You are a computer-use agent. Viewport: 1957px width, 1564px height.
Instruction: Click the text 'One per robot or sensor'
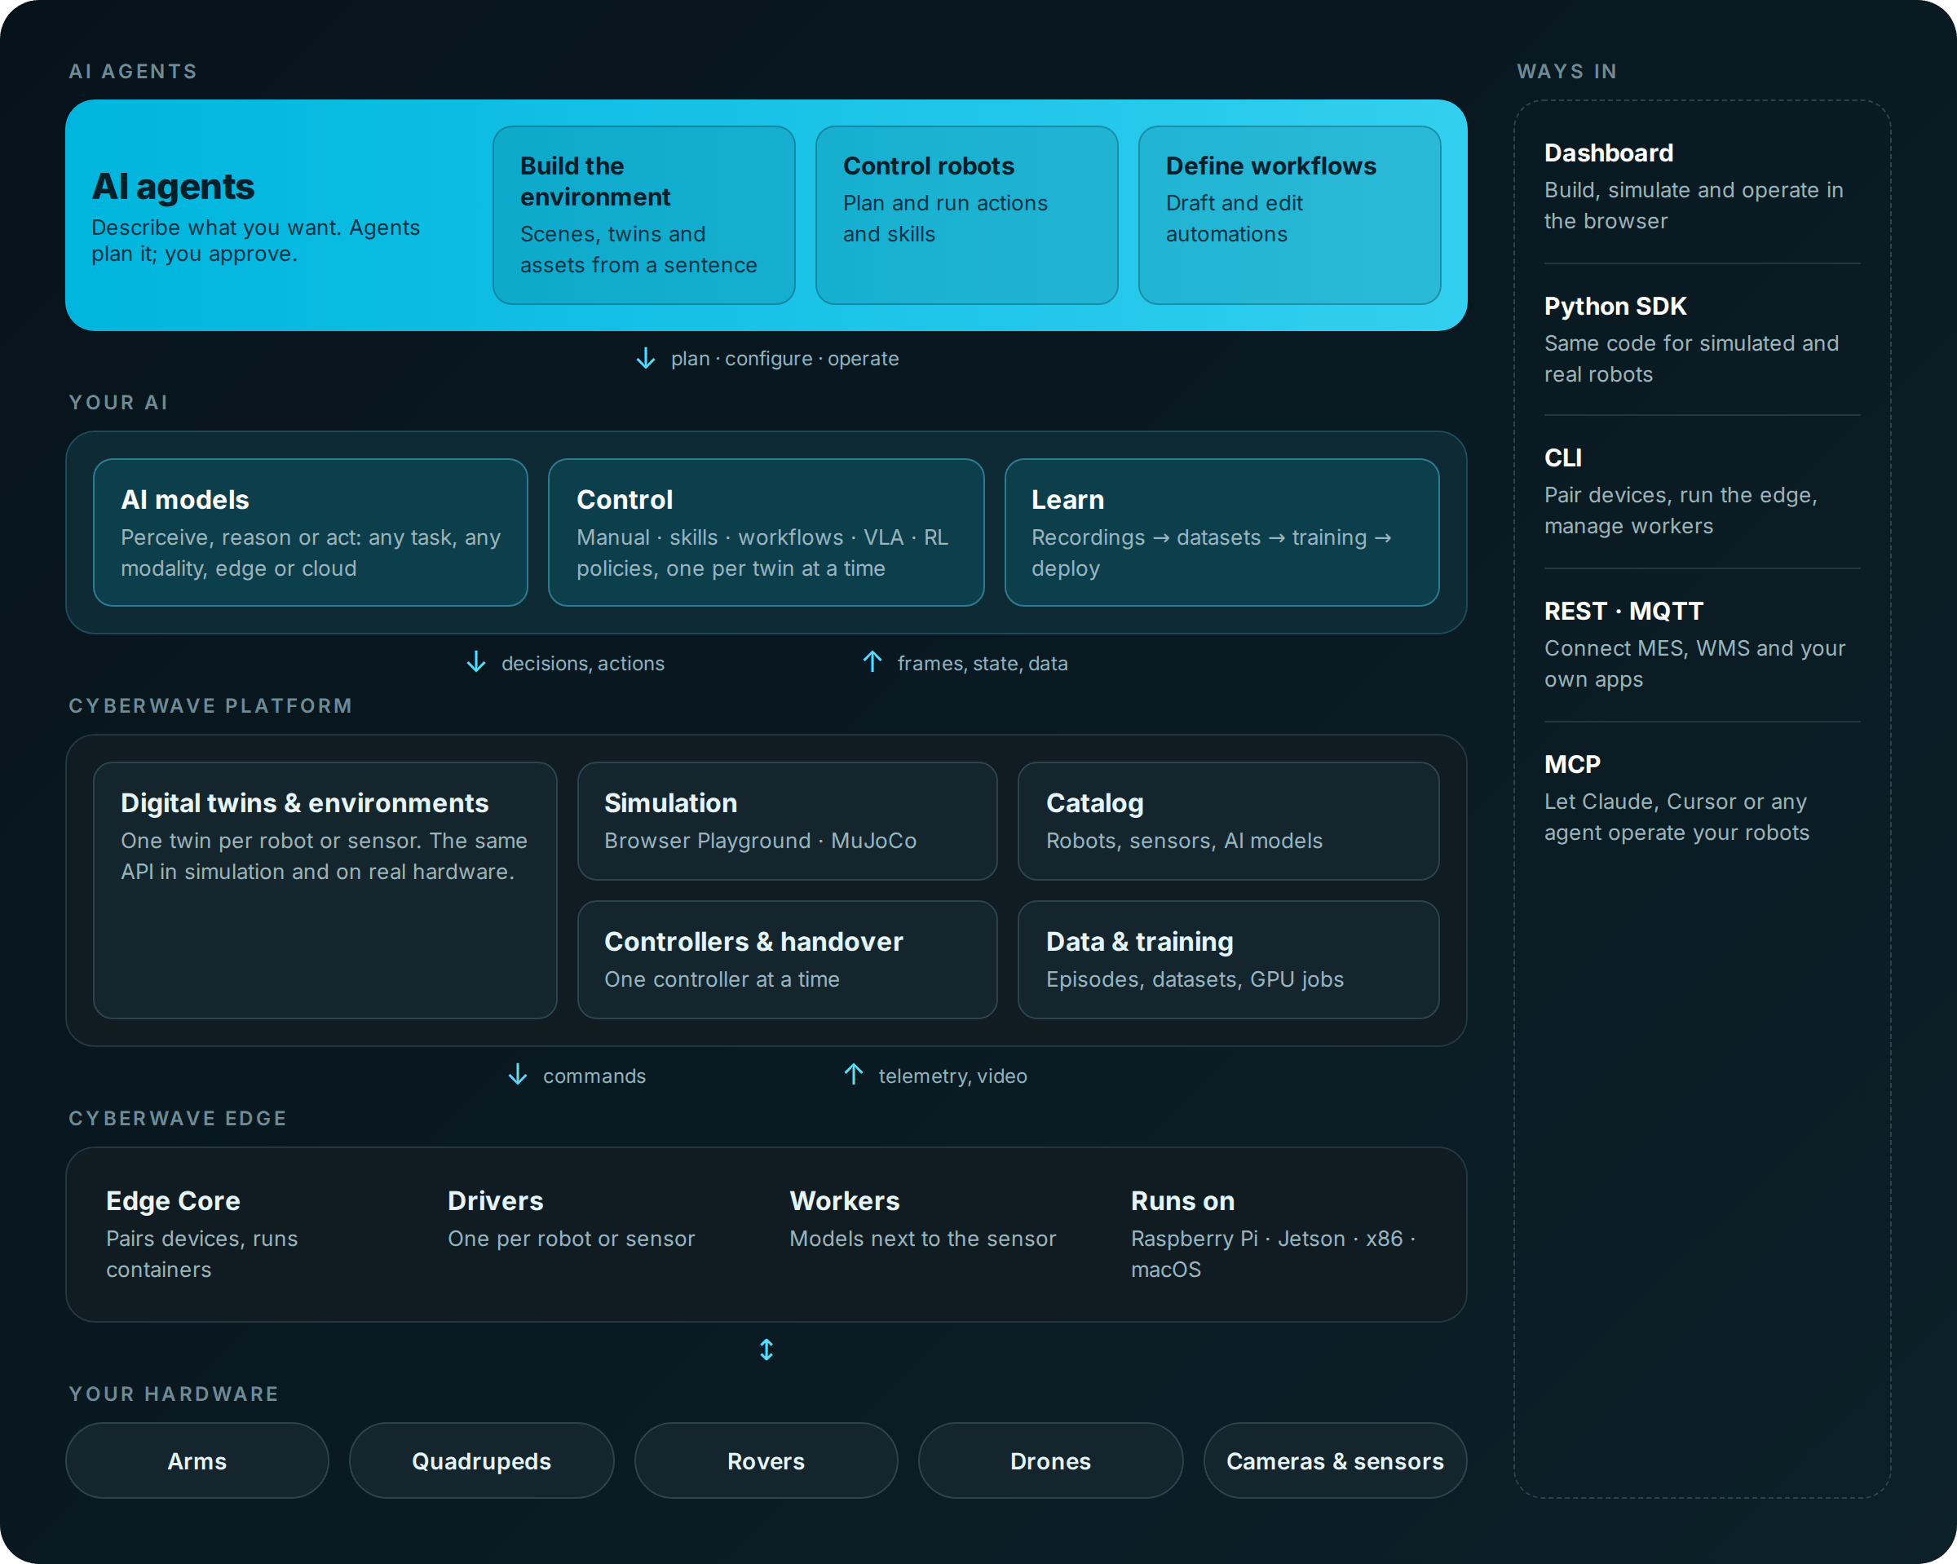point(571,1238)
